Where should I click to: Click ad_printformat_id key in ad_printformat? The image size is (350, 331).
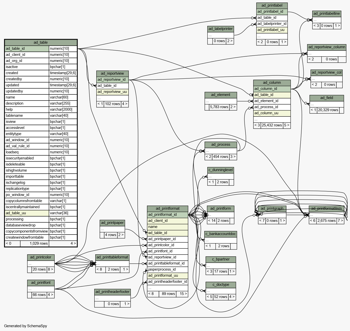pos(168,214)
